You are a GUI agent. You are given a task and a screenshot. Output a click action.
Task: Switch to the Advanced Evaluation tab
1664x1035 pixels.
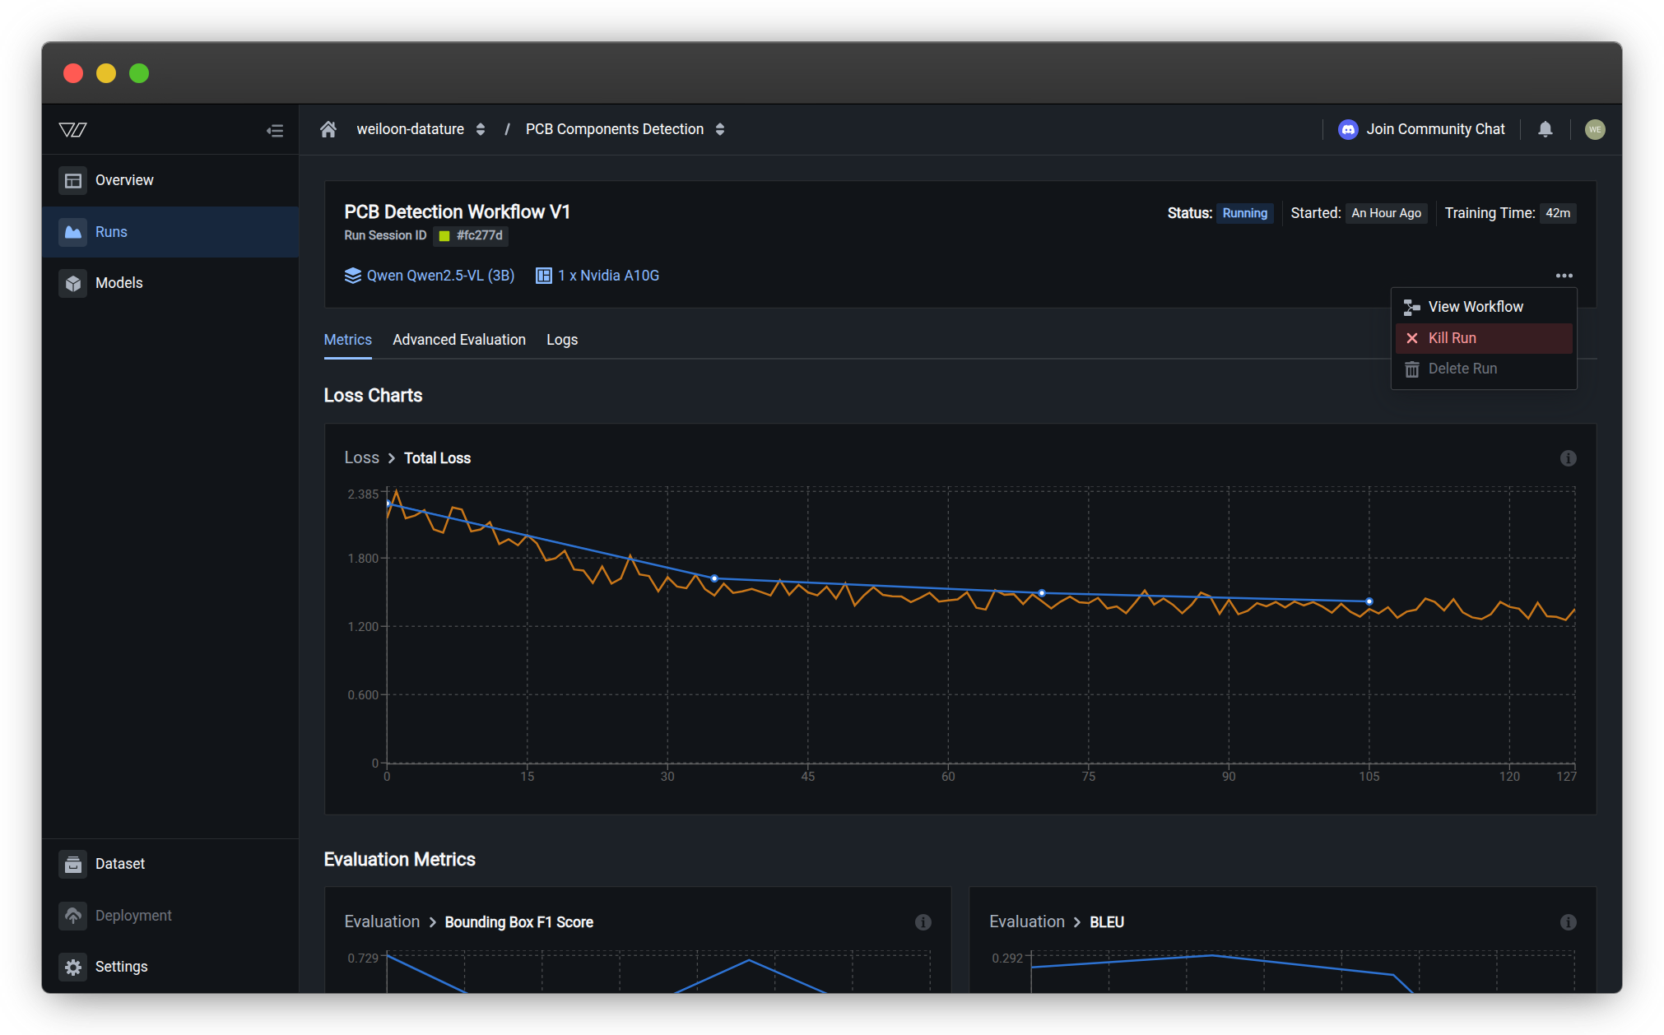[458, 340]
